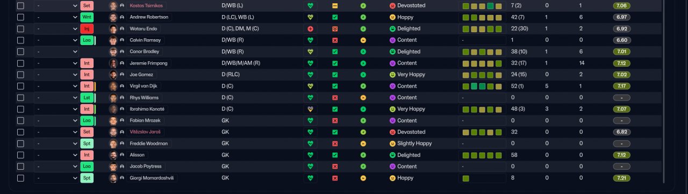The height and width of the screenshot is (194, 688).
Task: Click Wataru Endo's red injury condition icon
Action: tap(310, 28)
